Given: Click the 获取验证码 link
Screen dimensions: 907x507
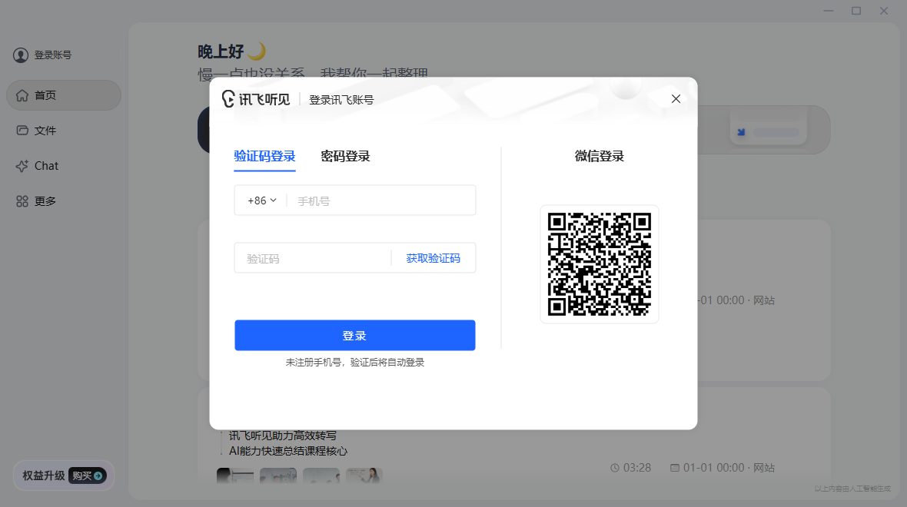Looking at the screenshot, I should tap(434, 258).
